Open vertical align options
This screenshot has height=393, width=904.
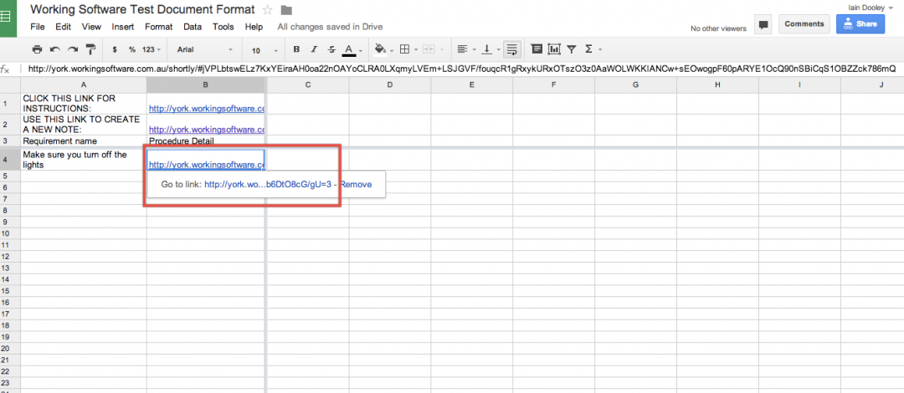click(x=490, y=49)
